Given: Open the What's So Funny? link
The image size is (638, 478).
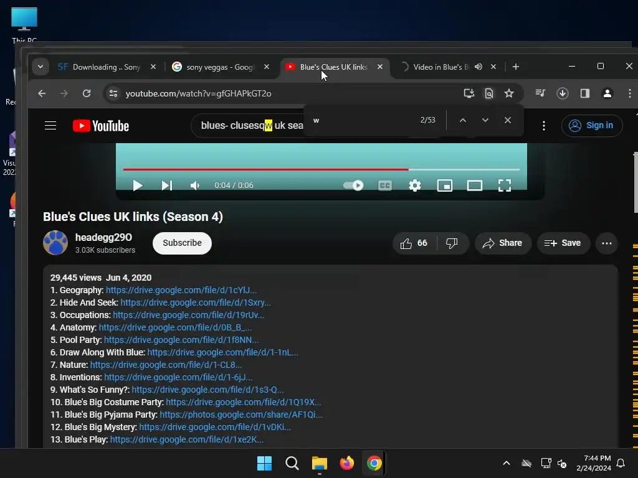Looking at the screenshot, I should tap(207, 390).
